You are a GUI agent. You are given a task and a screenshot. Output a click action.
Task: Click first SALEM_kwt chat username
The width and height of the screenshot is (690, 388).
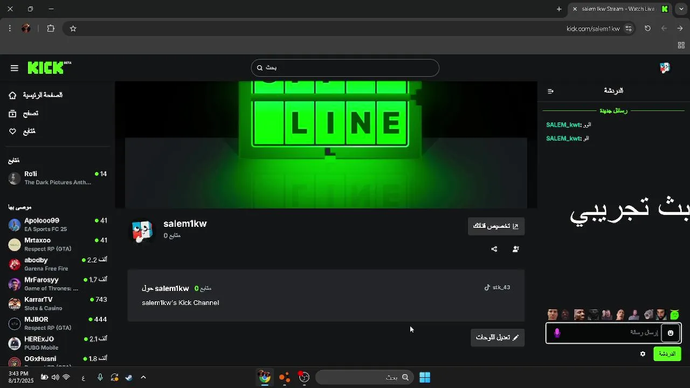pos(563,124)
